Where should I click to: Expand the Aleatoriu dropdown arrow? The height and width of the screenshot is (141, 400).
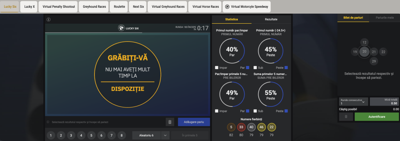point(165,136)
